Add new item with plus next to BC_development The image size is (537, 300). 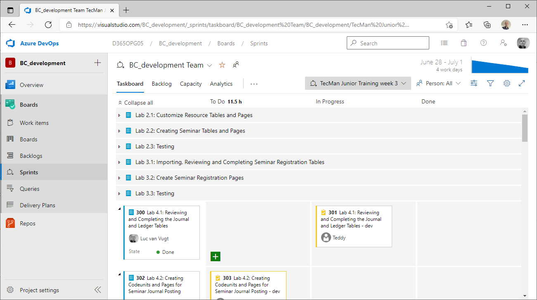97,63
